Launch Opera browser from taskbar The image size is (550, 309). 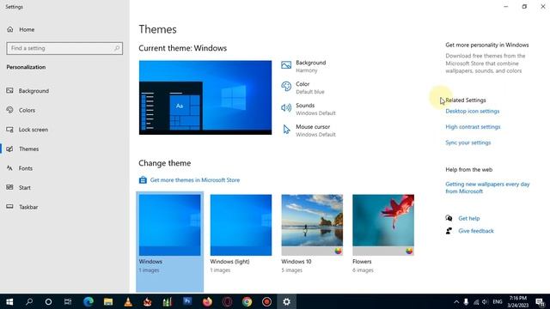click(x=227, y=301)
